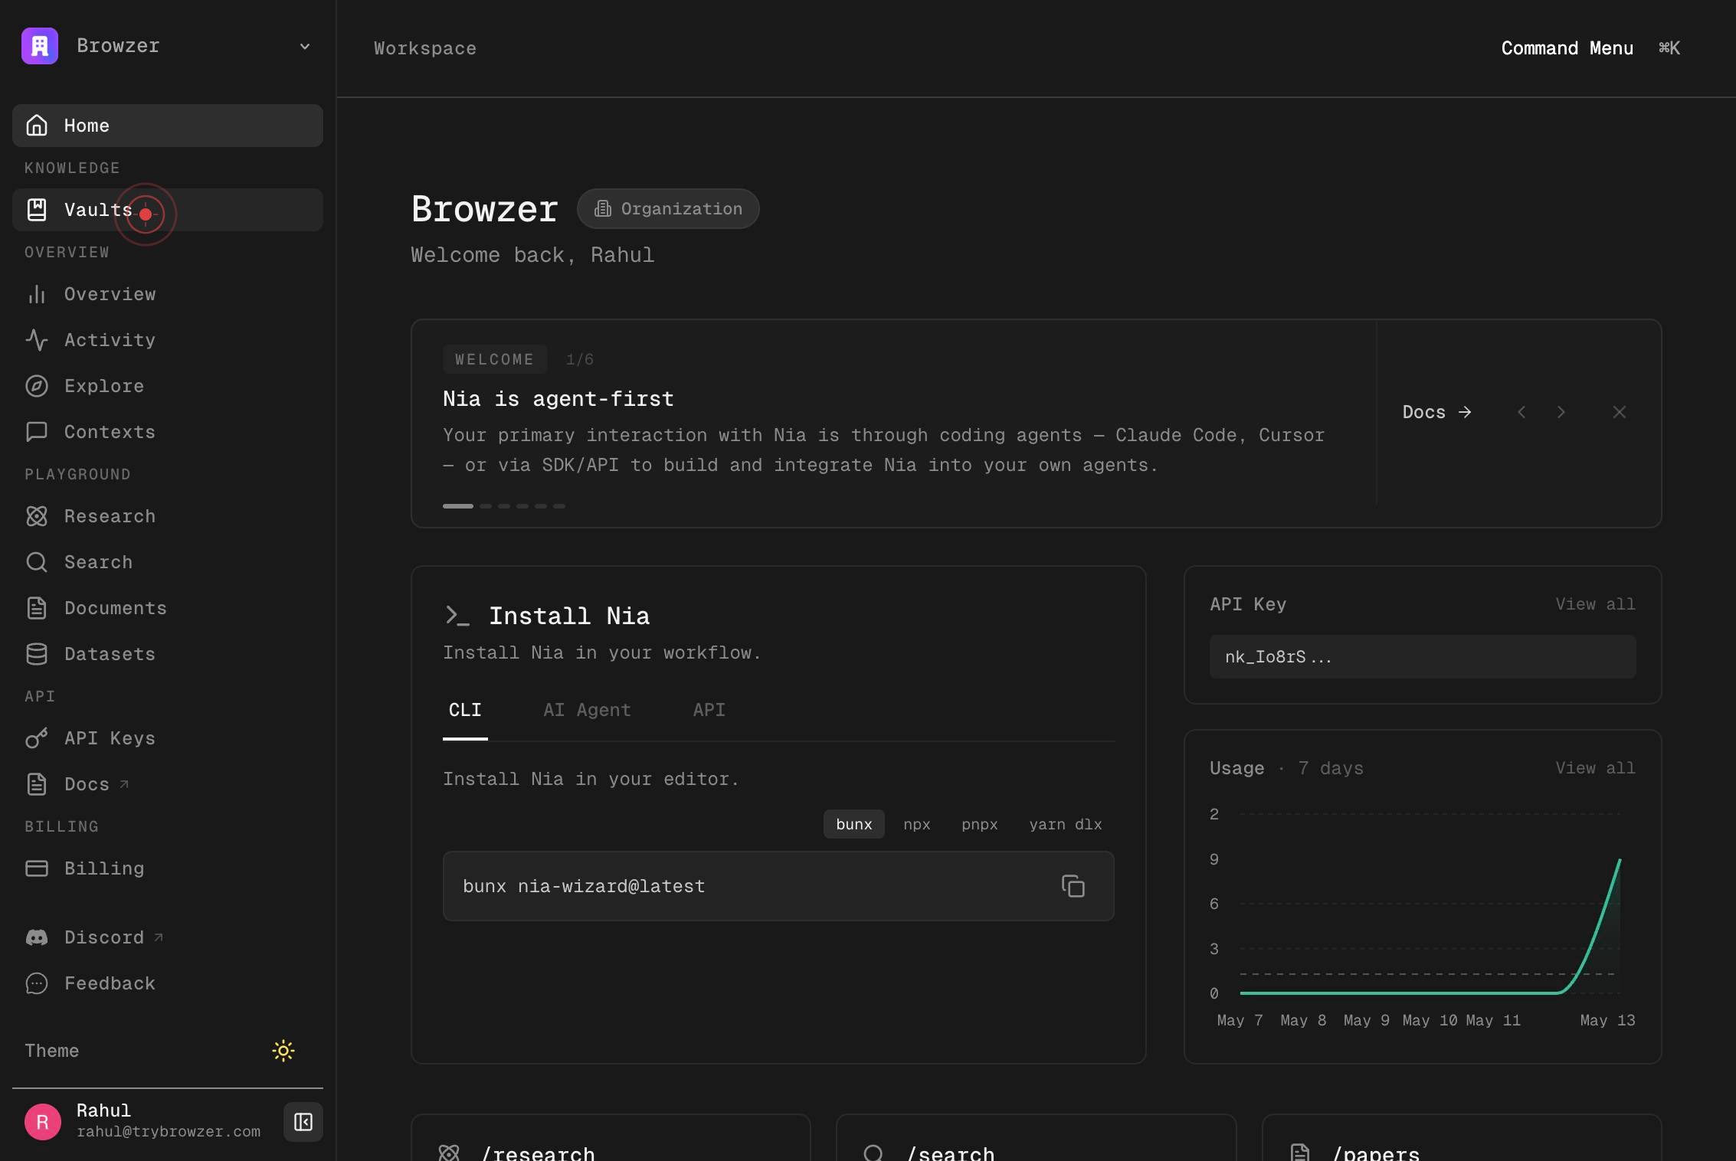Click the Billing credit card icon
The width and height of the screenshot is (1736, 1161).
[37, 868]
